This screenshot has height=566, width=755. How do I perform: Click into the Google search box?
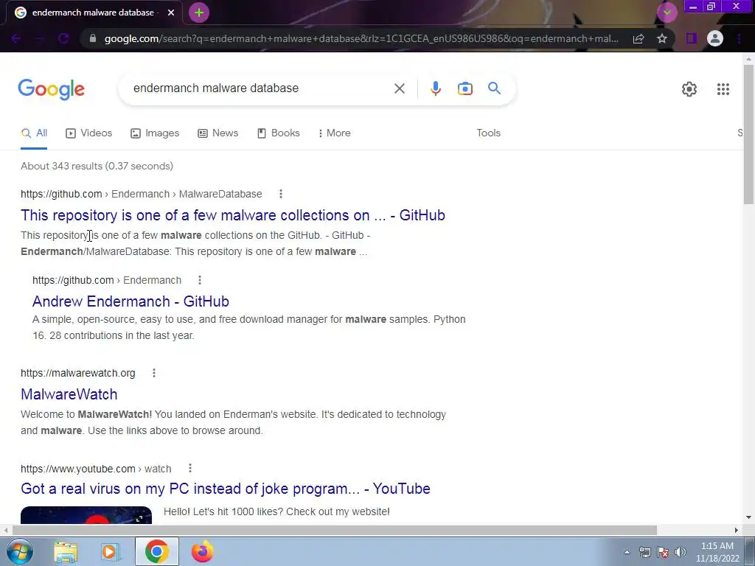[260, 88]
